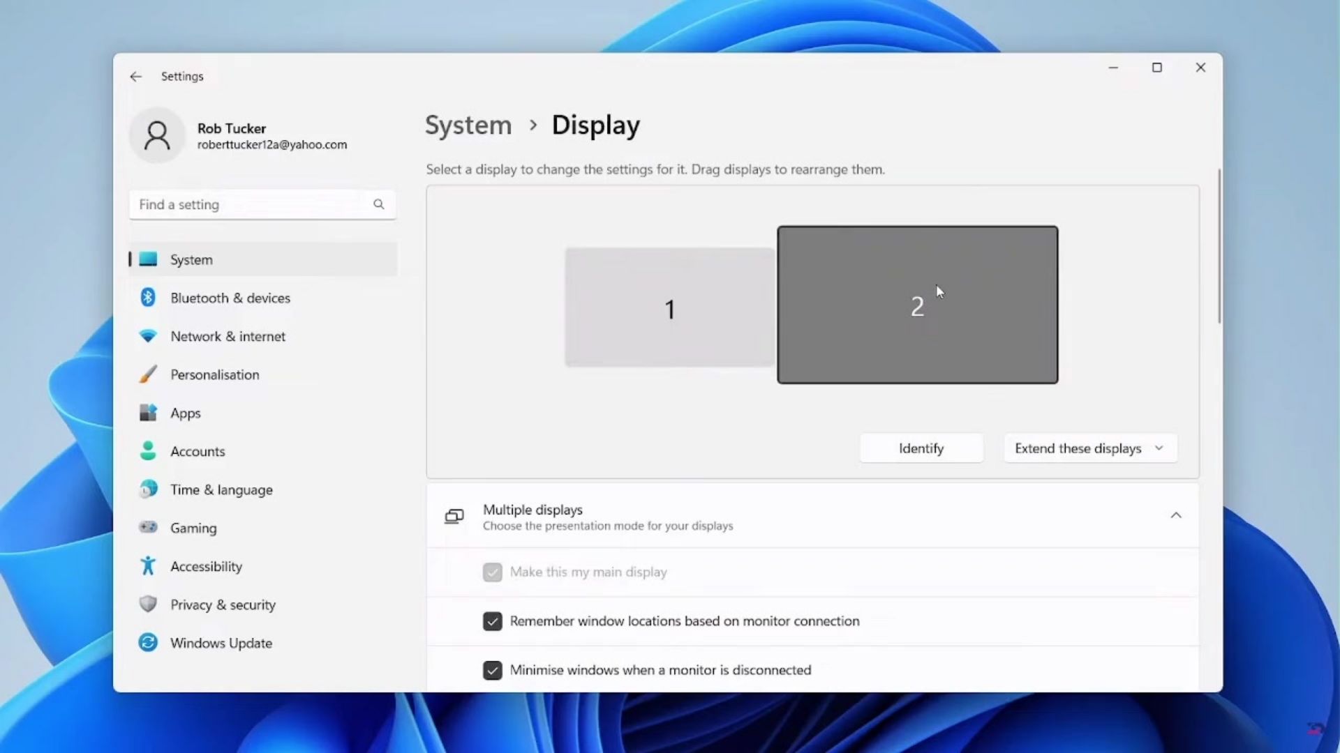Open Accounts settings label
Screen dimensions: 1340x753
198,452
